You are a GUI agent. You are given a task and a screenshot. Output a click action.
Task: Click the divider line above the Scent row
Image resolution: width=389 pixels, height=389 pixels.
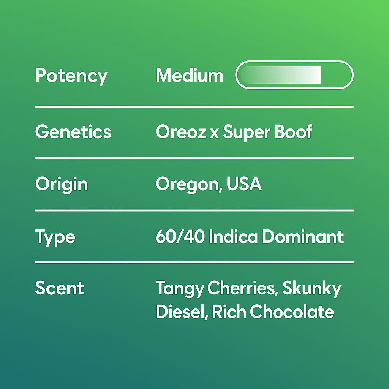(x=194, y=262)
